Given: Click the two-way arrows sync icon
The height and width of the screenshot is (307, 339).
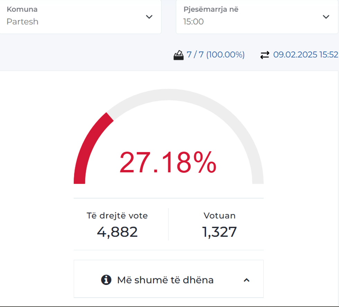Looking at the screenshot, I should pyautogui.click(x=265, y=55).
